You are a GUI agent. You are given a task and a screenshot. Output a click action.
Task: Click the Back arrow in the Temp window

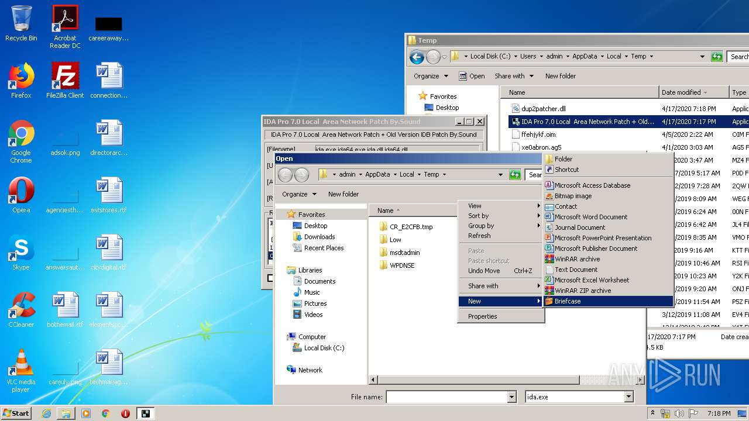click(x=417, y=57)
